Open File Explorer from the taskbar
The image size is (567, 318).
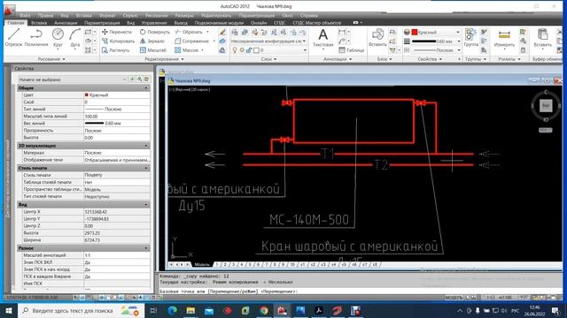tap(190, 310)
